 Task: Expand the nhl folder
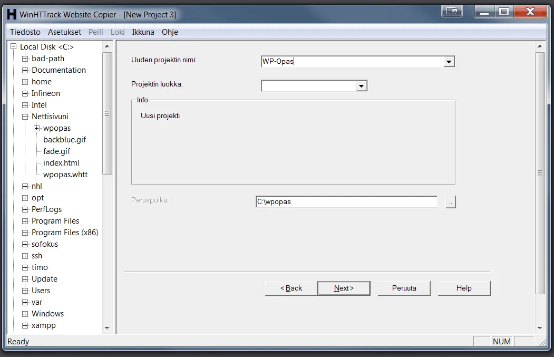25,186
